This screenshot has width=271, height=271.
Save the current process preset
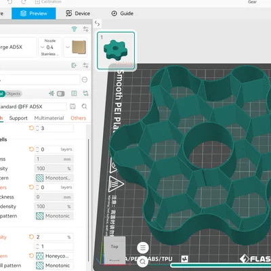tap(72, 106)
